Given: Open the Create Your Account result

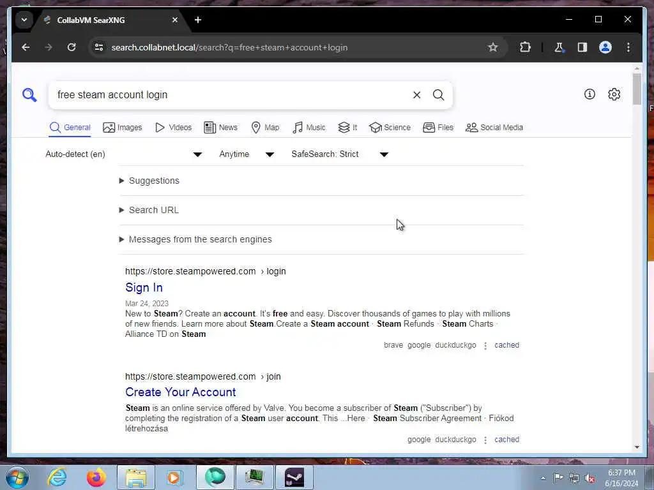Looking at the screenshot, I should pos(181,392).
